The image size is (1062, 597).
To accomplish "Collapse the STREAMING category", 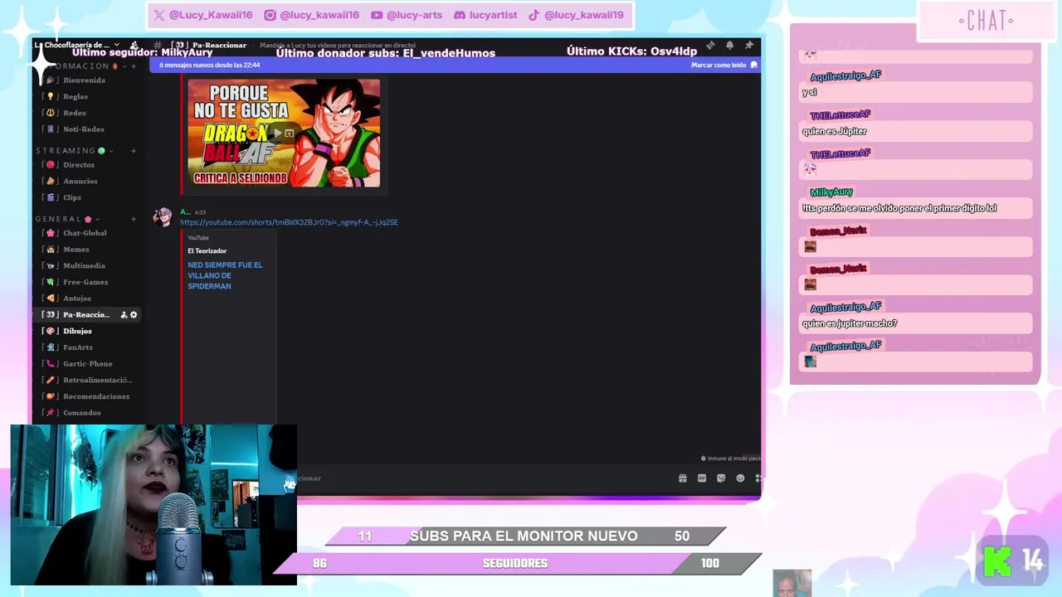I will (x=72, y=151).
